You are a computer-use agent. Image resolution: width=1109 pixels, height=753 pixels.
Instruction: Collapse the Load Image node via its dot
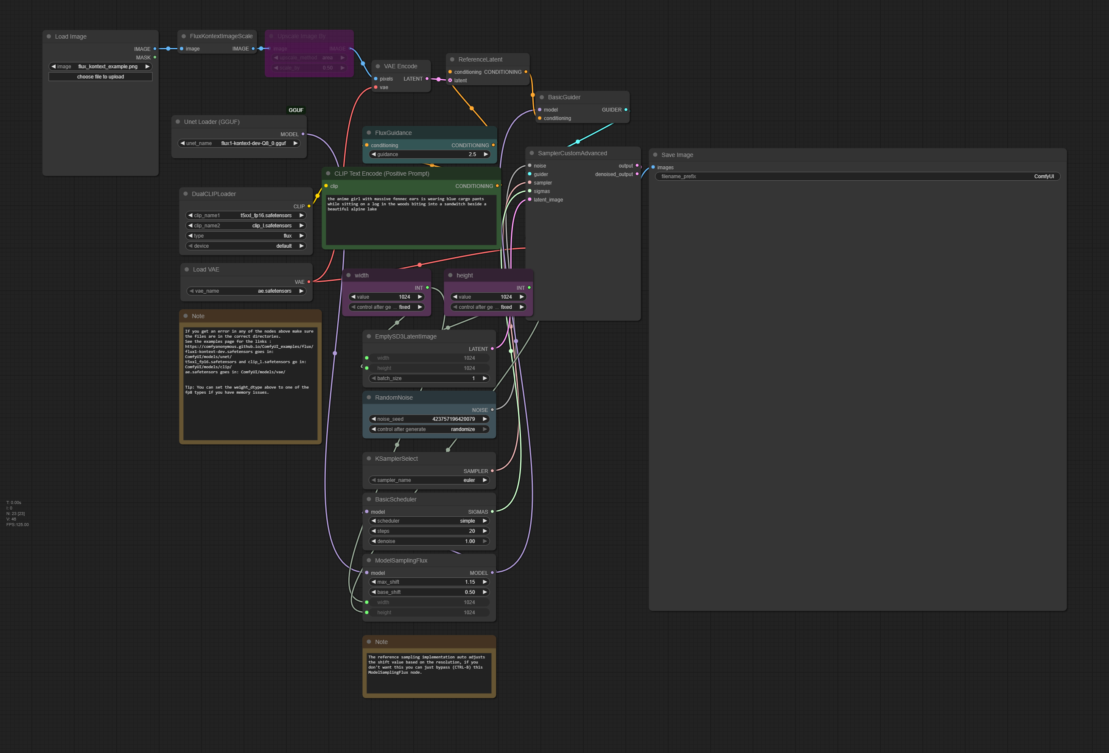pyautogui.click(x=49, y=36)
